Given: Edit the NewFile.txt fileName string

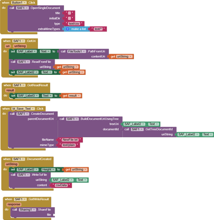Looking at the screenshot, I should coord(70,140).
